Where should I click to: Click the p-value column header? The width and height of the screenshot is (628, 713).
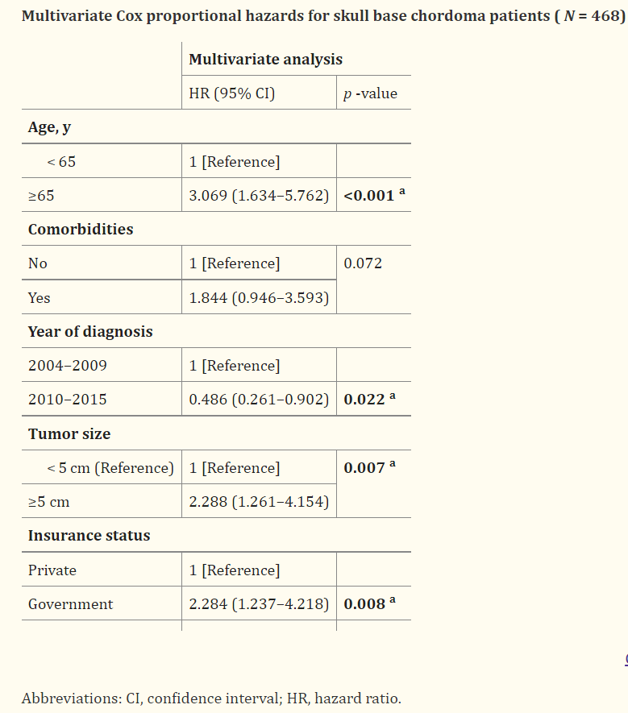point(370,93)
